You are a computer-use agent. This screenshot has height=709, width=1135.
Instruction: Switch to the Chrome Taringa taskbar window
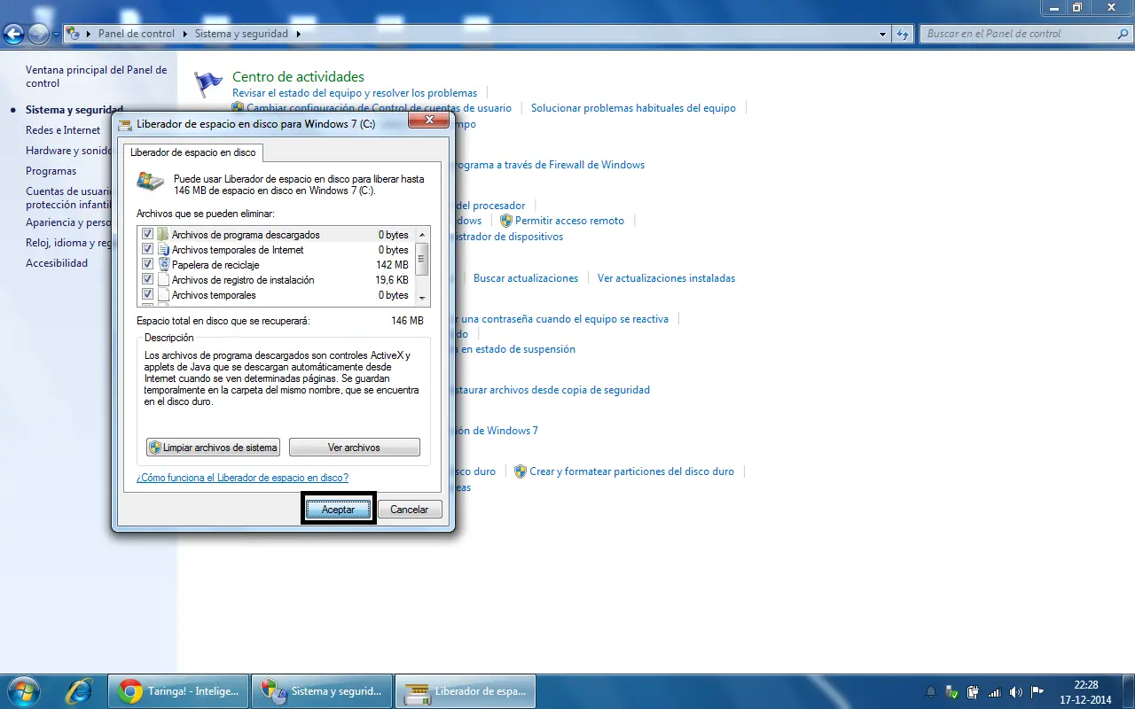coord(177,691)
